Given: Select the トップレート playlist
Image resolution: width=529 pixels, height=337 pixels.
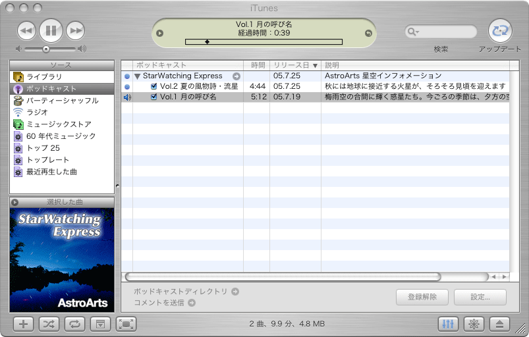Looking at the screenshot, I should (x=62, y=160).
